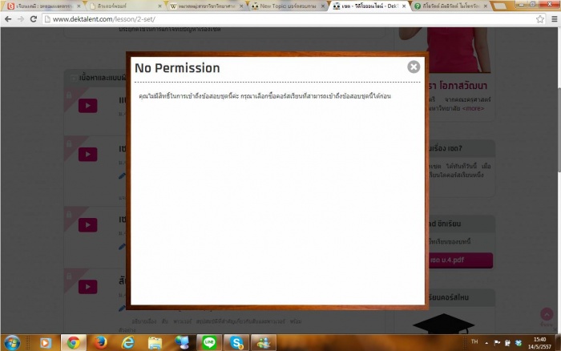Click the TH language indicator in the tray
This screenshot has width=561, height=351.
[474, 342]
